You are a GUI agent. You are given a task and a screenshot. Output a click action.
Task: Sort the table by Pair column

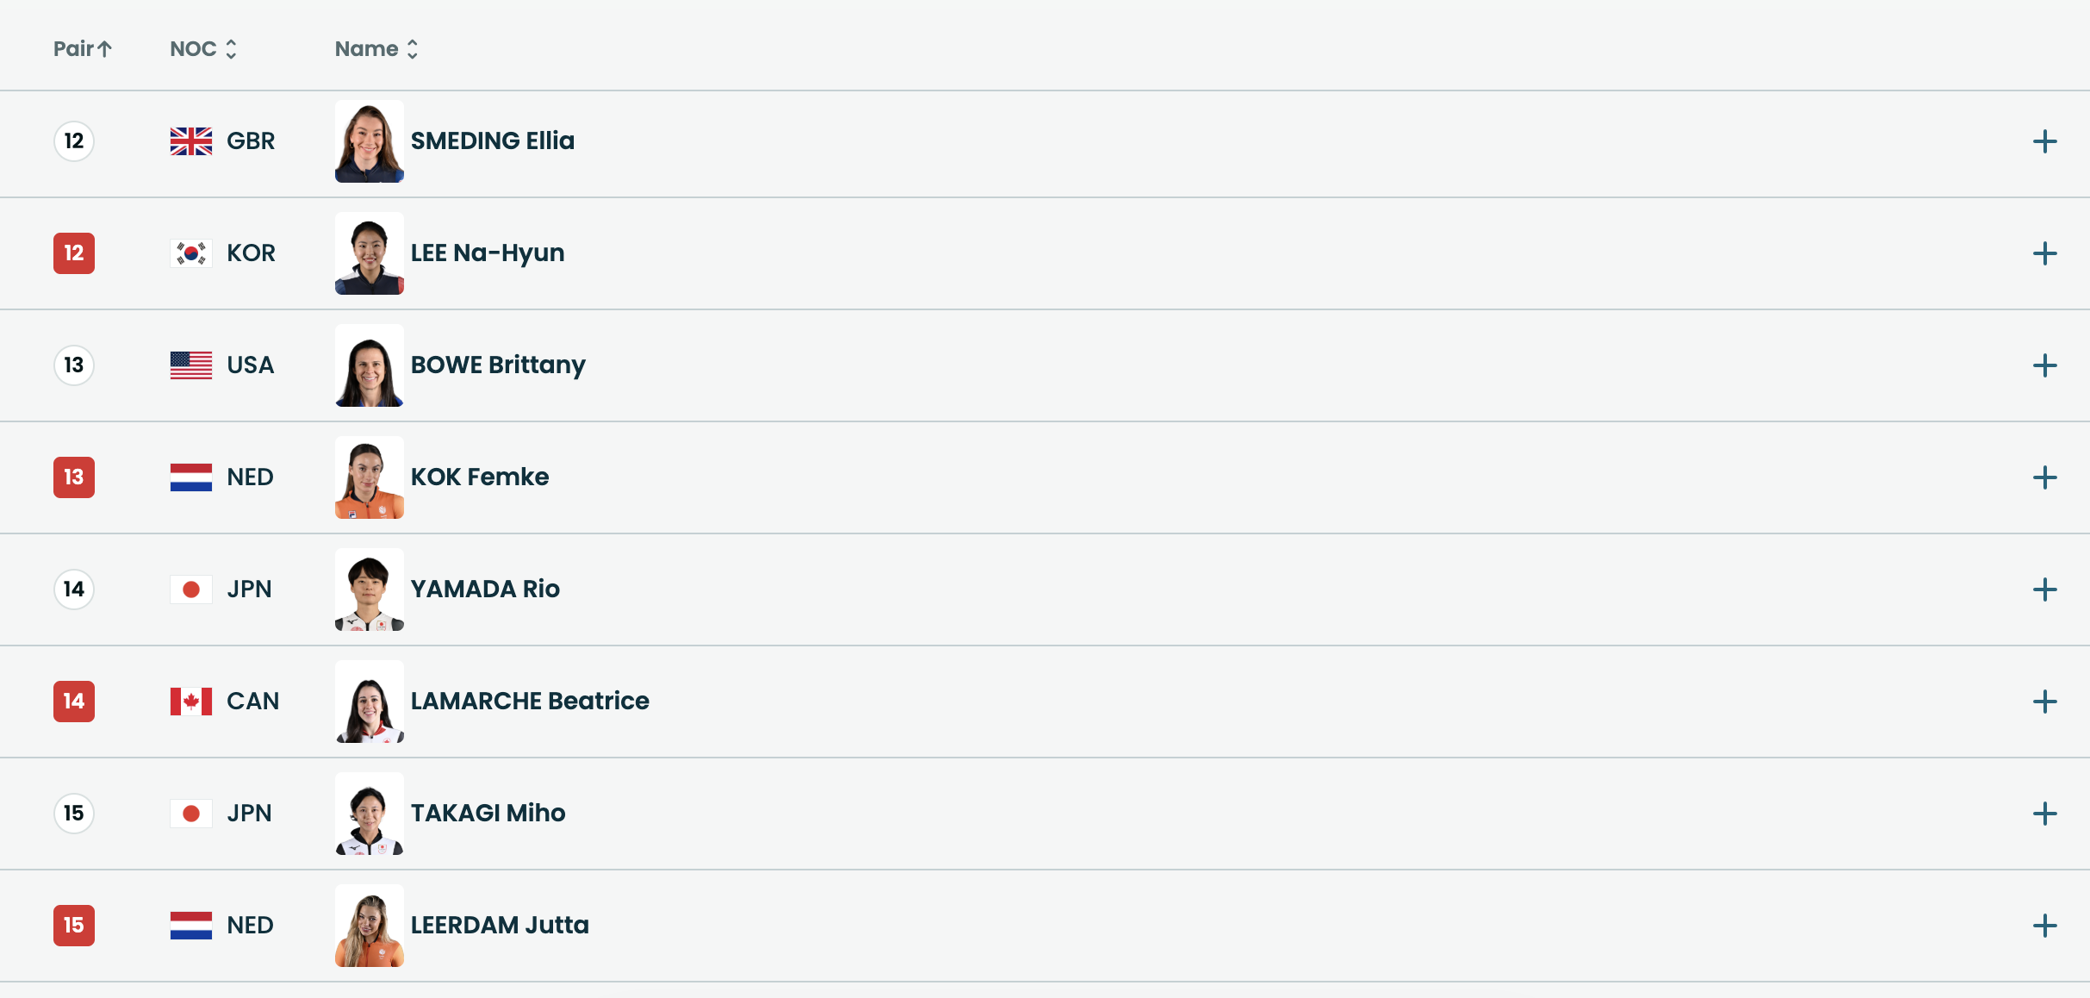[82, 49]
